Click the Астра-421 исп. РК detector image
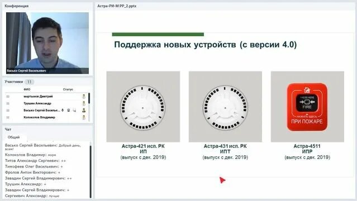The height and width of the screenshot is (201, 357). pos(143,107)
